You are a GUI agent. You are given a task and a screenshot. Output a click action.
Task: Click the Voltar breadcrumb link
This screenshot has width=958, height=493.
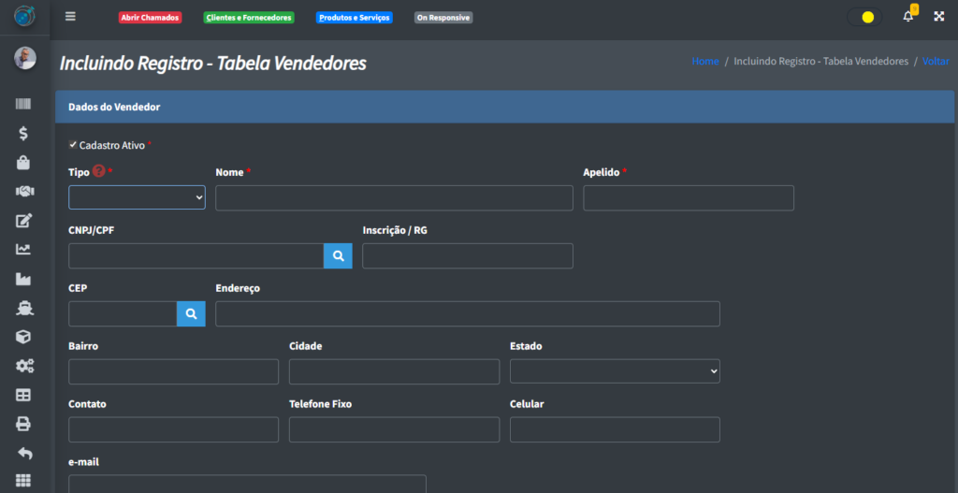pos(936,61)
